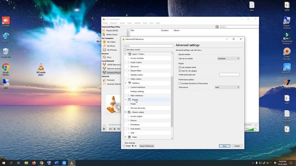This screenshot has height=166, width=296.
Task: Select Hotkeys settings in the tree
Action: pos(137,91)
